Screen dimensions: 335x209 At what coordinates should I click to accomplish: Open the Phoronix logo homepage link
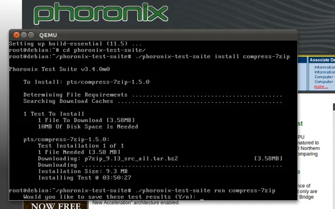tap(100, 14)
